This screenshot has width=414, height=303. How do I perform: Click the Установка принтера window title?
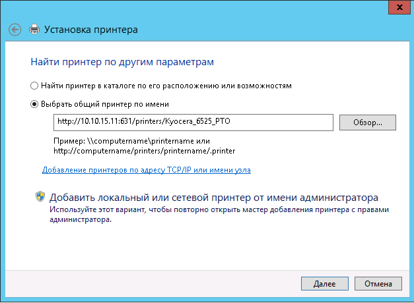click(x=91, y=30)
